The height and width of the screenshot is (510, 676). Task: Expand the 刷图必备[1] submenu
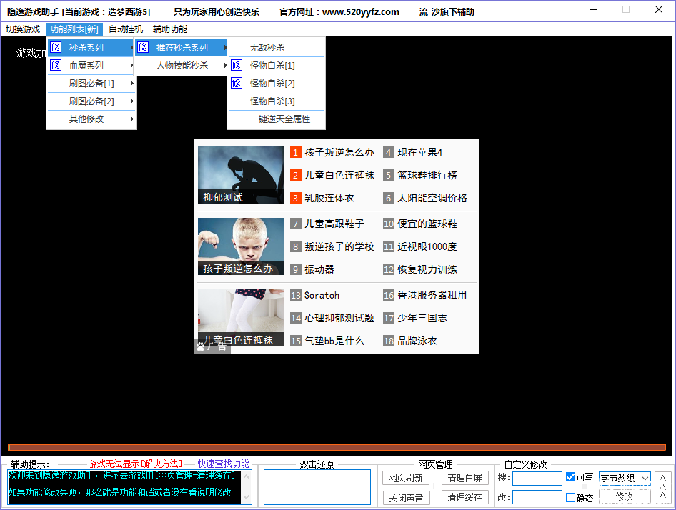(91, 84)
